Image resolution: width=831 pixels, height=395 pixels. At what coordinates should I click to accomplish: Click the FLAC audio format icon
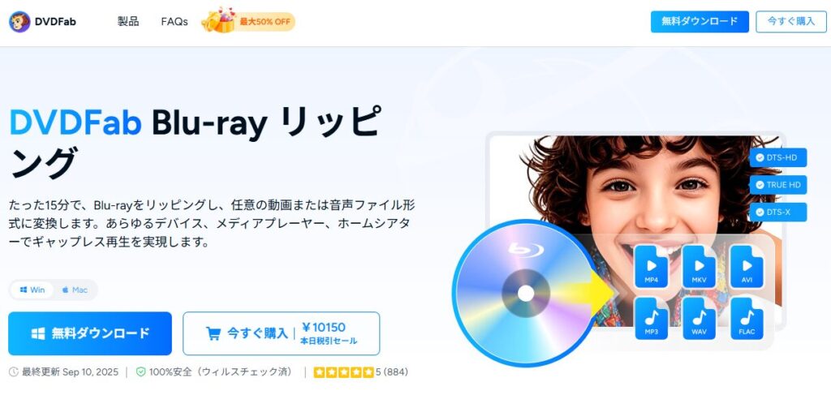(x=747, y=318)
